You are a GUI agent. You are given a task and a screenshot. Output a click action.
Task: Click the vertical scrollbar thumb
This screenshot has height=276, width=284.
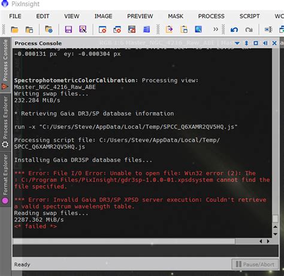[275, 219]
